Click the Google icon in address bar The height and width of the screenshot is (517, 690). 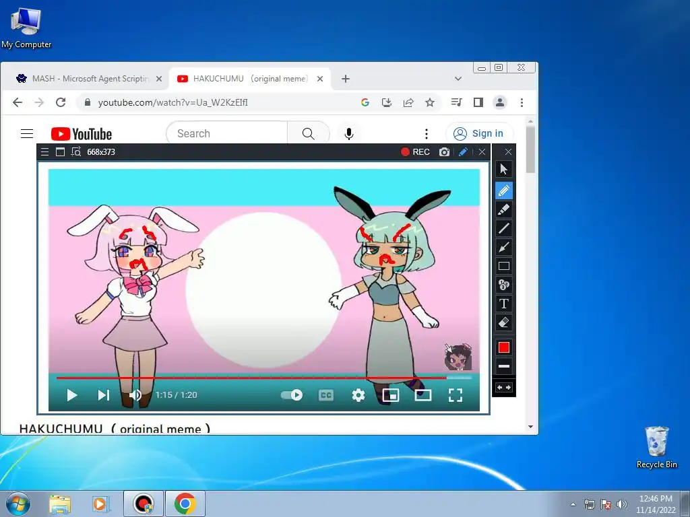pos(365,102)
